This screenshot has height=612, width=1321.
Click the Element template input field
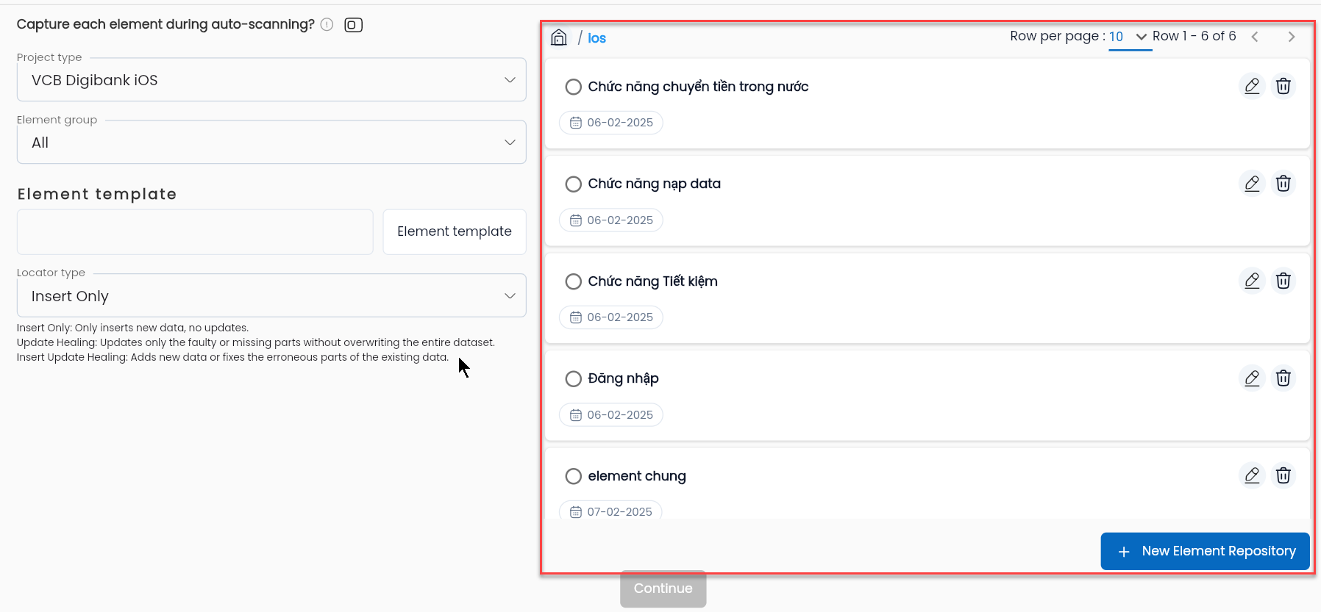(195, 232)
